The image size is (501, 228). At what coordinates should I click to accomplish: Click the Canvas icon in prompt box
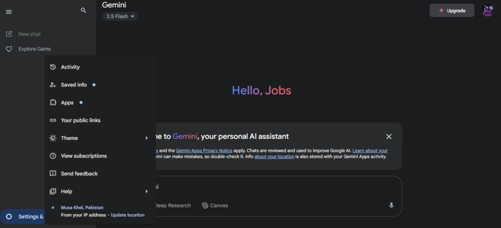click(205, 205)
